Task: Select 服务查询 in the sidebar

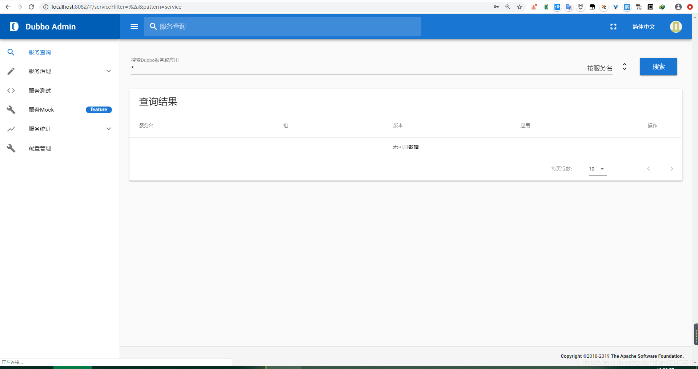Action: point(40,52)
